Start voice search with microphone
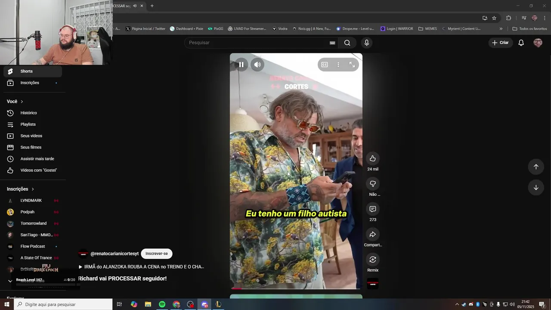This screenshot has width=551, height=310. coord(367,43)
